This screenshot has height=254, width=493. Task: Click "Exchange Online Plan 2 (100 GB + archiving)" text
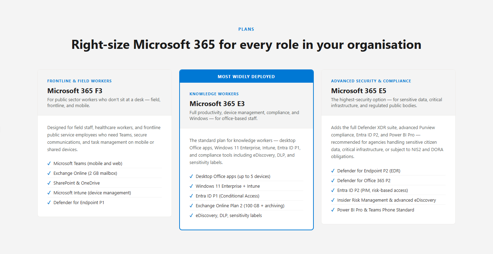point(240,206)
